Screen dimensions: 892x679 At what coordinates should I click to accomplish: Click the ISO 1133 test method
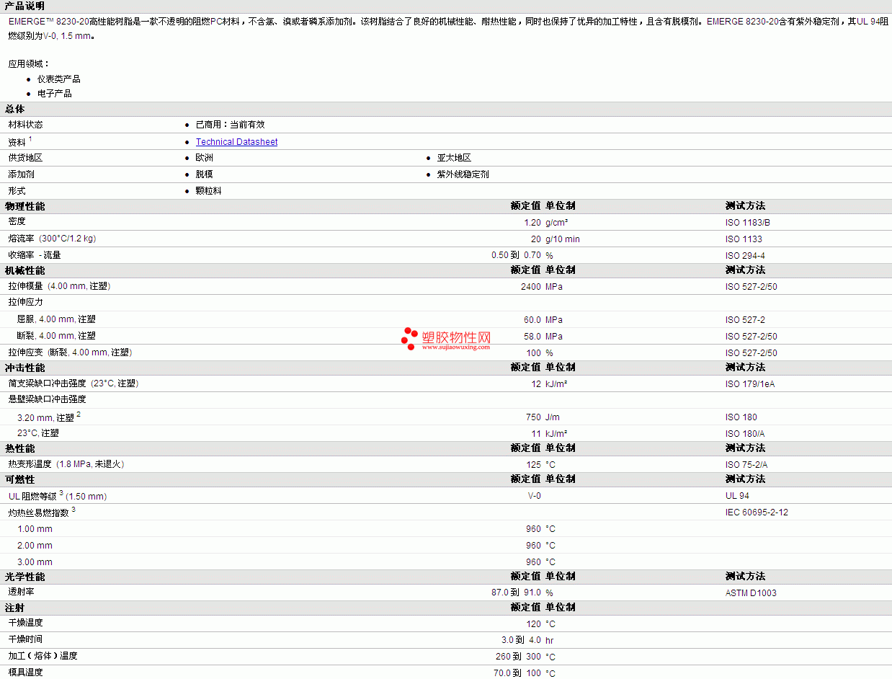point(744,239)
